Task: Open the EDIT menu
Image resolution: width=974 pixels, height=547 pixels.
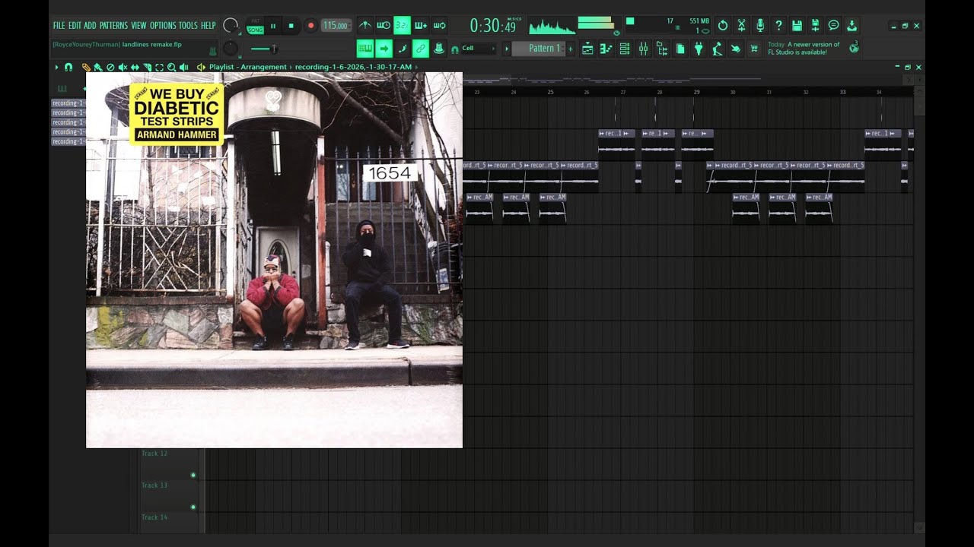Action: pyautogui.click(x=75, y=26)
